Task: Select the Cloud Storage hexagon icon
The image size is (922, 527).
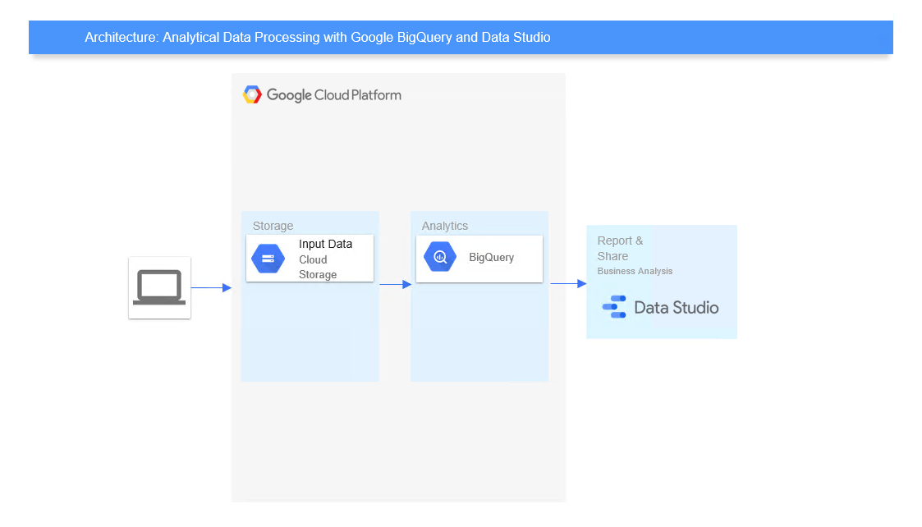Action: 267,258
